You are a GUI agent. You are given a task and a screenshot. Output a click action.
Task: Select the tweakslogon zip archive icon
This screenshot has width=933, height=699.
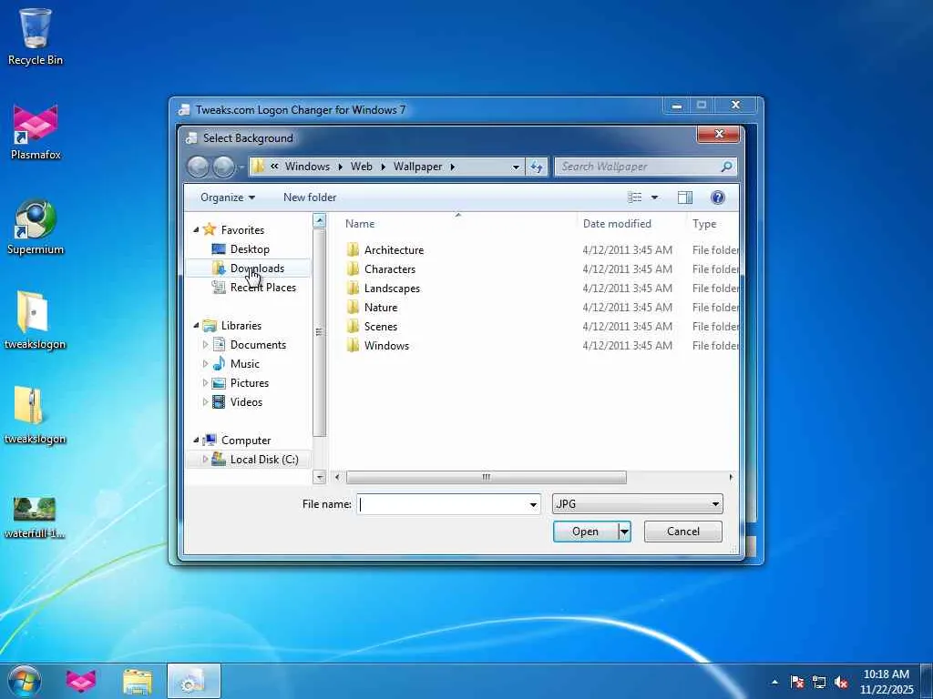pos(35,415)
